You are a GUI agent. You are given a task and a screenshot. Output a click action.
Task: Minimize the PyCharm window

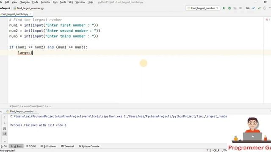(x=255, y=2)
